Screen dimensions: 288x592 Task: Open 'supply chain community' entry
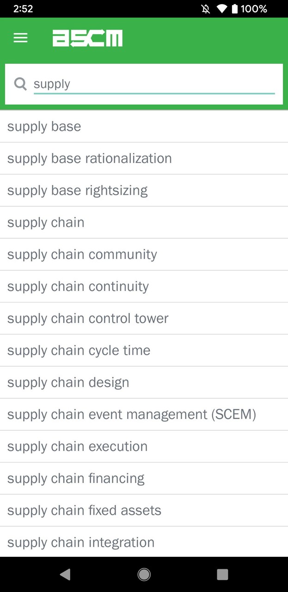click(x=82, y=254)
